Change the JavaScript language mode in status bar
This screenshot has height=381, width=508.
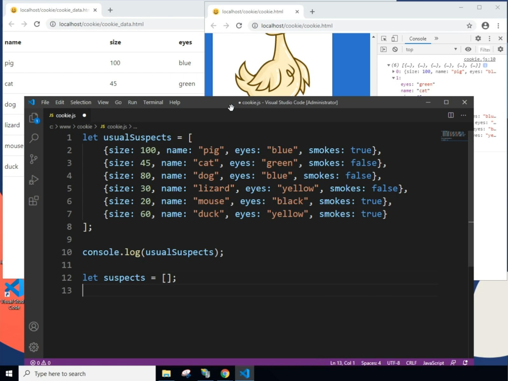click(x=433, y=363)
